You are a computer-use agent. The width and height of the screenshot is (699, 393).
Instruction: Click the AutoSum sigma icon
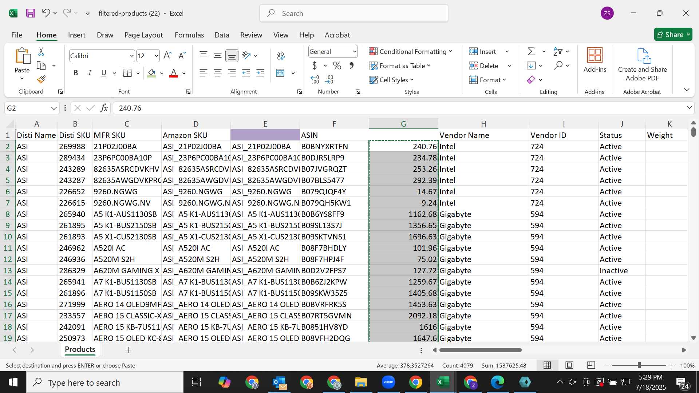point(532,52)
